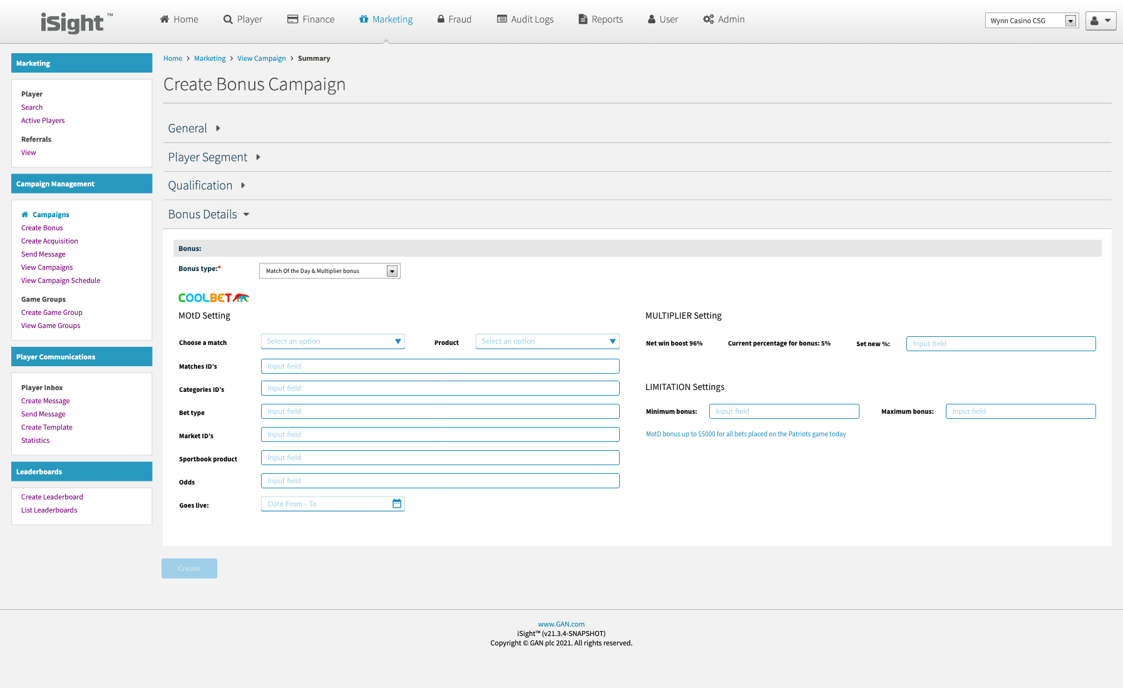This screenshot has height=688, width=1123.
Task: Click the Finance credit card icon
Action: tap(292, 19)
